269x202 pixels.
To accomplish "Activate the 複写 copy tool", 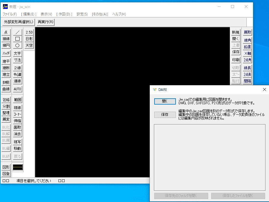I will [17, 142].
